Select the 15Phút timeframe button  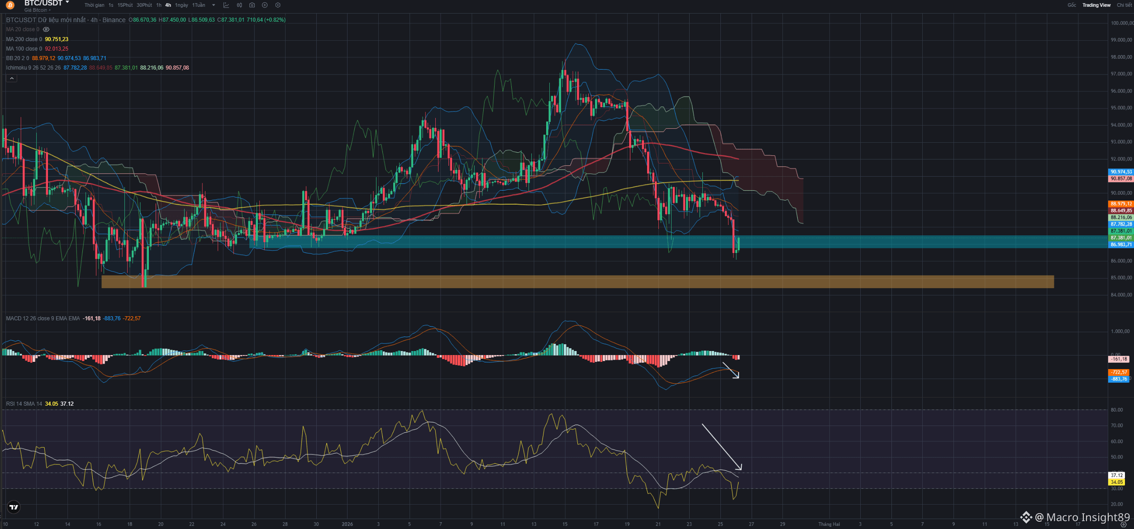125,5
